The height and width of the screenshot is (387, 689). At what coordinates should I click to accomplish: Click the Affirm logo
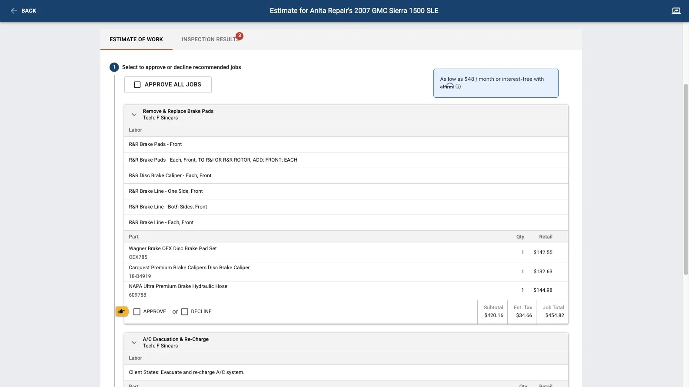[447, 86]
